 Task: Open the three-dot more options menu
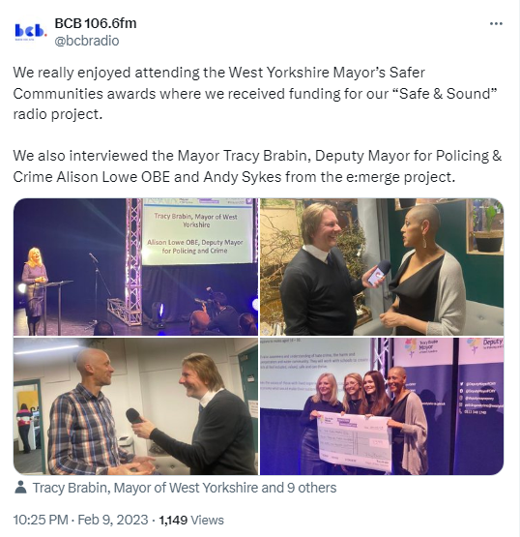pyautogui.click(x=496, y=23)
